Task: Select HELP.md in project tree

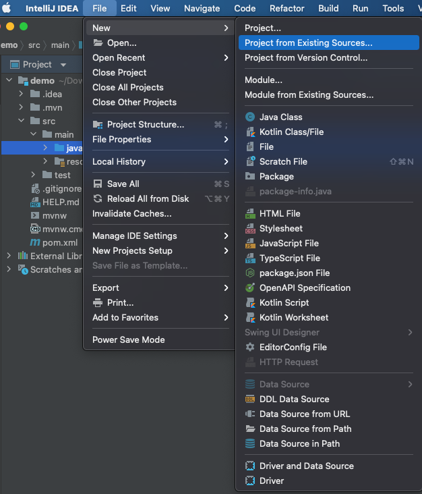Action: tap(61, 202)
